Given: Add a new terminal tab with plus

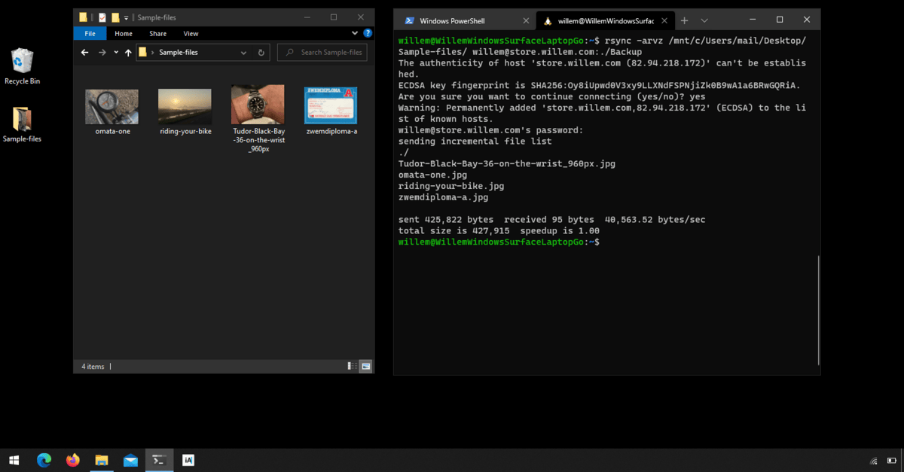Looking at the screenshot, I should point(684,20).
